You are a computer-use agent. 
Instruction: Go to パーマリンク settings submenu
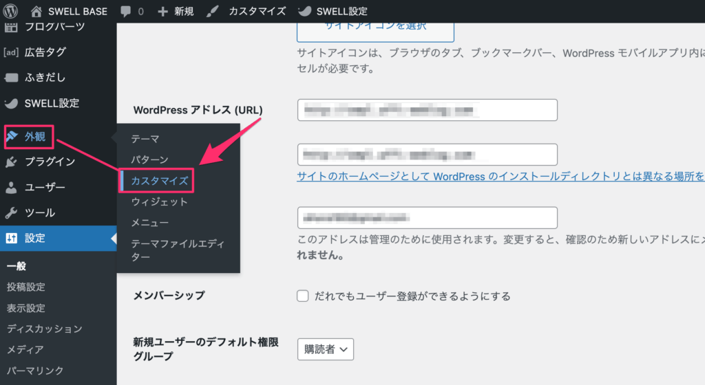coord(35,371)
